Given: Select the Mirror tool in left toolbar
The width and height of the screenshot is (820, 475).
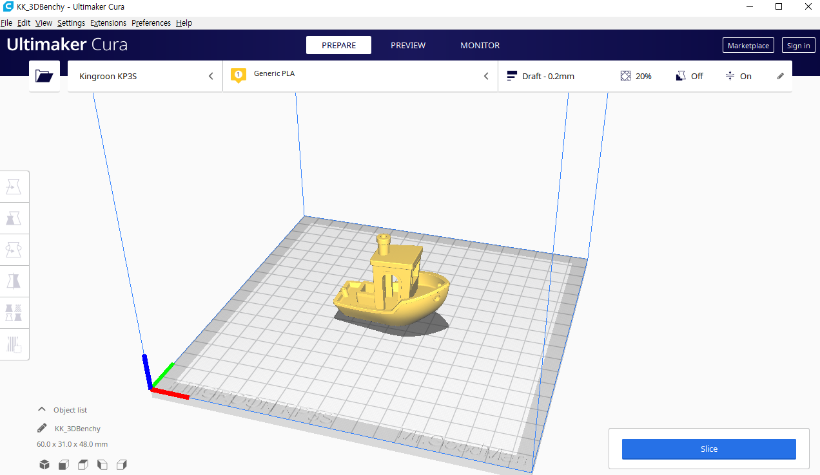Looking at the screenshot, I should pos(14,281).
